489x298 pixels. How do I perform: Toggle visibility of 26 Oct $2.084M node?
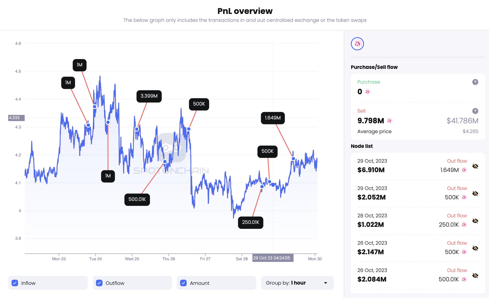click(475, 276)
